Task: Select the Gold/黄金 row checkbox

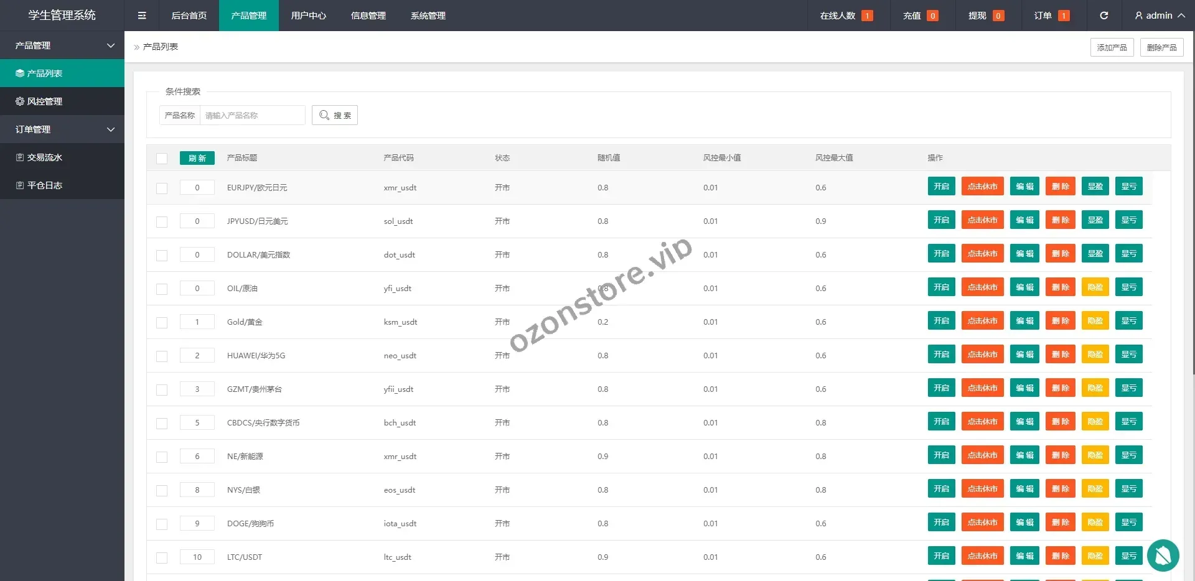Action: pyautogui.click(x=162, y=323)
